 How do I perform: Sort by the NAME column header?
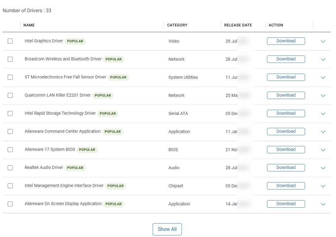point(29,25)
